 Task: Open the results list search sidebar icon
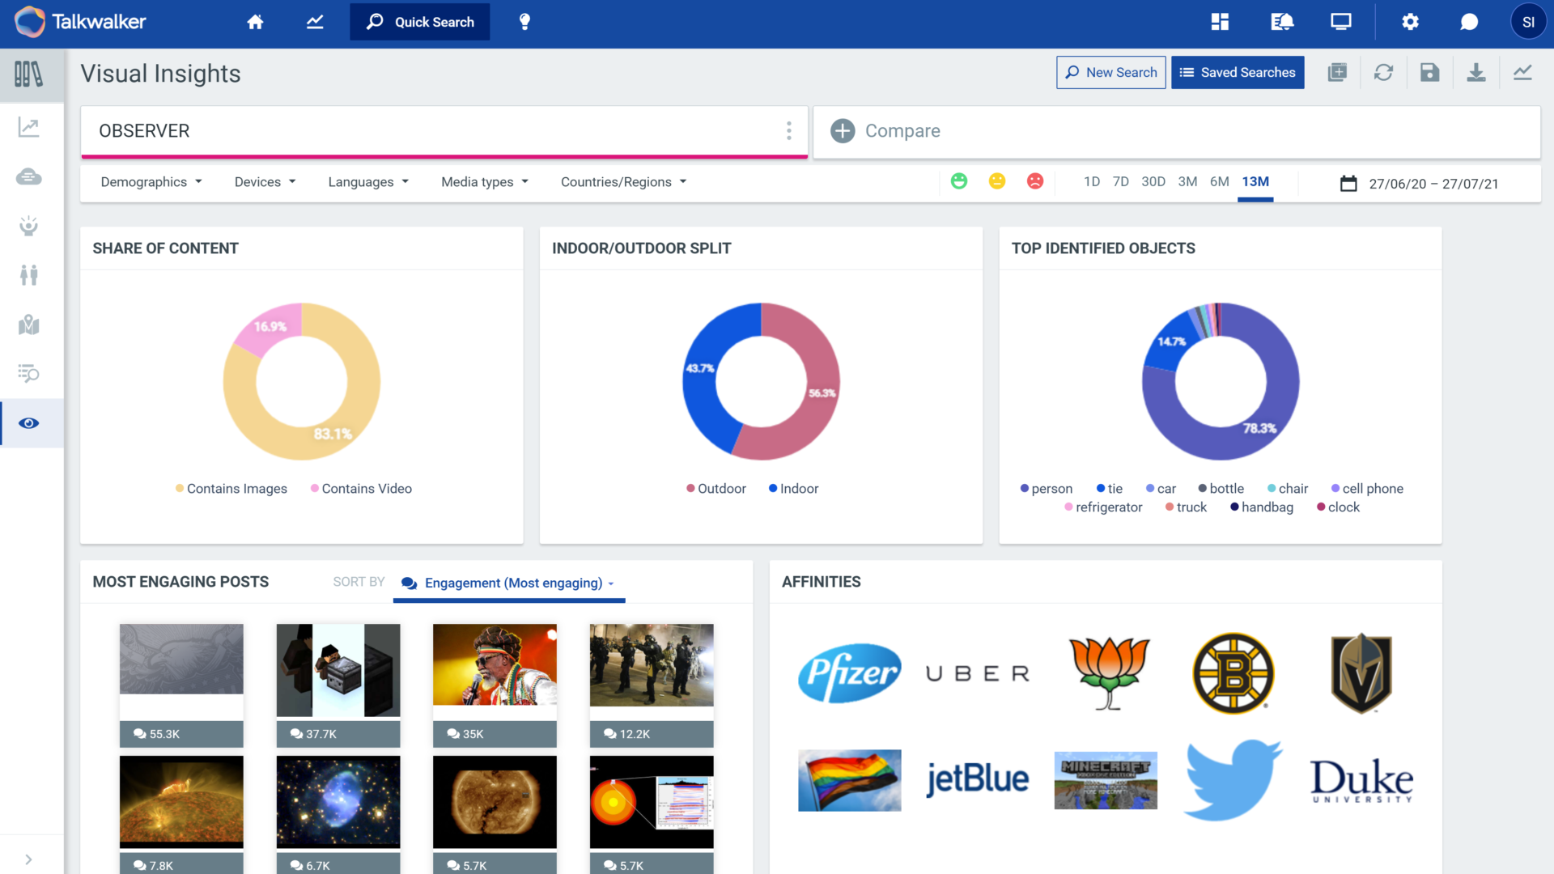click(x=29, y=373)
